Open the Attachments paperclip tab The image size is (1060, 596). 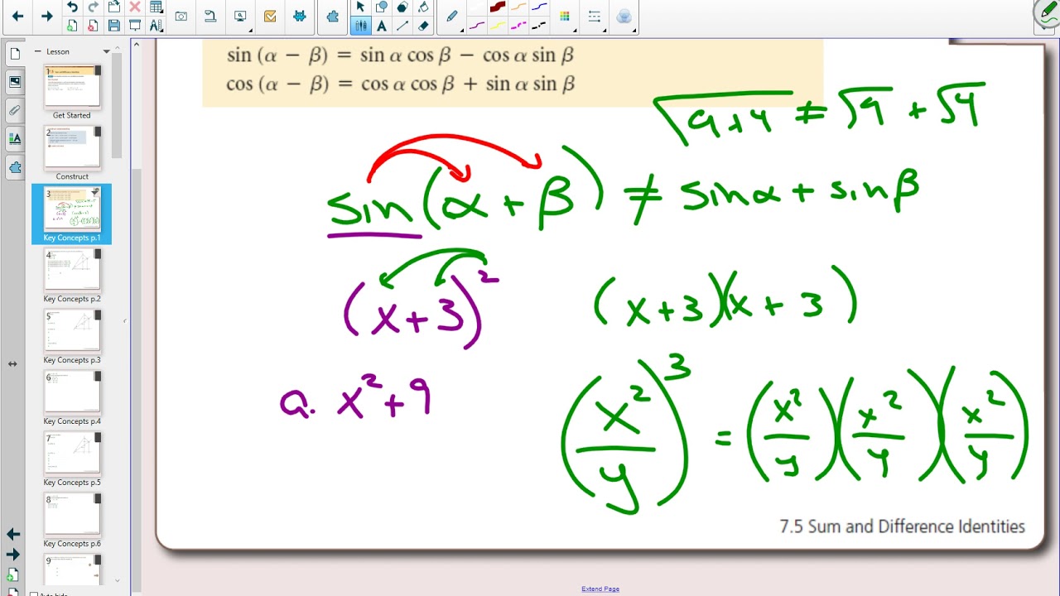point(15,109)
